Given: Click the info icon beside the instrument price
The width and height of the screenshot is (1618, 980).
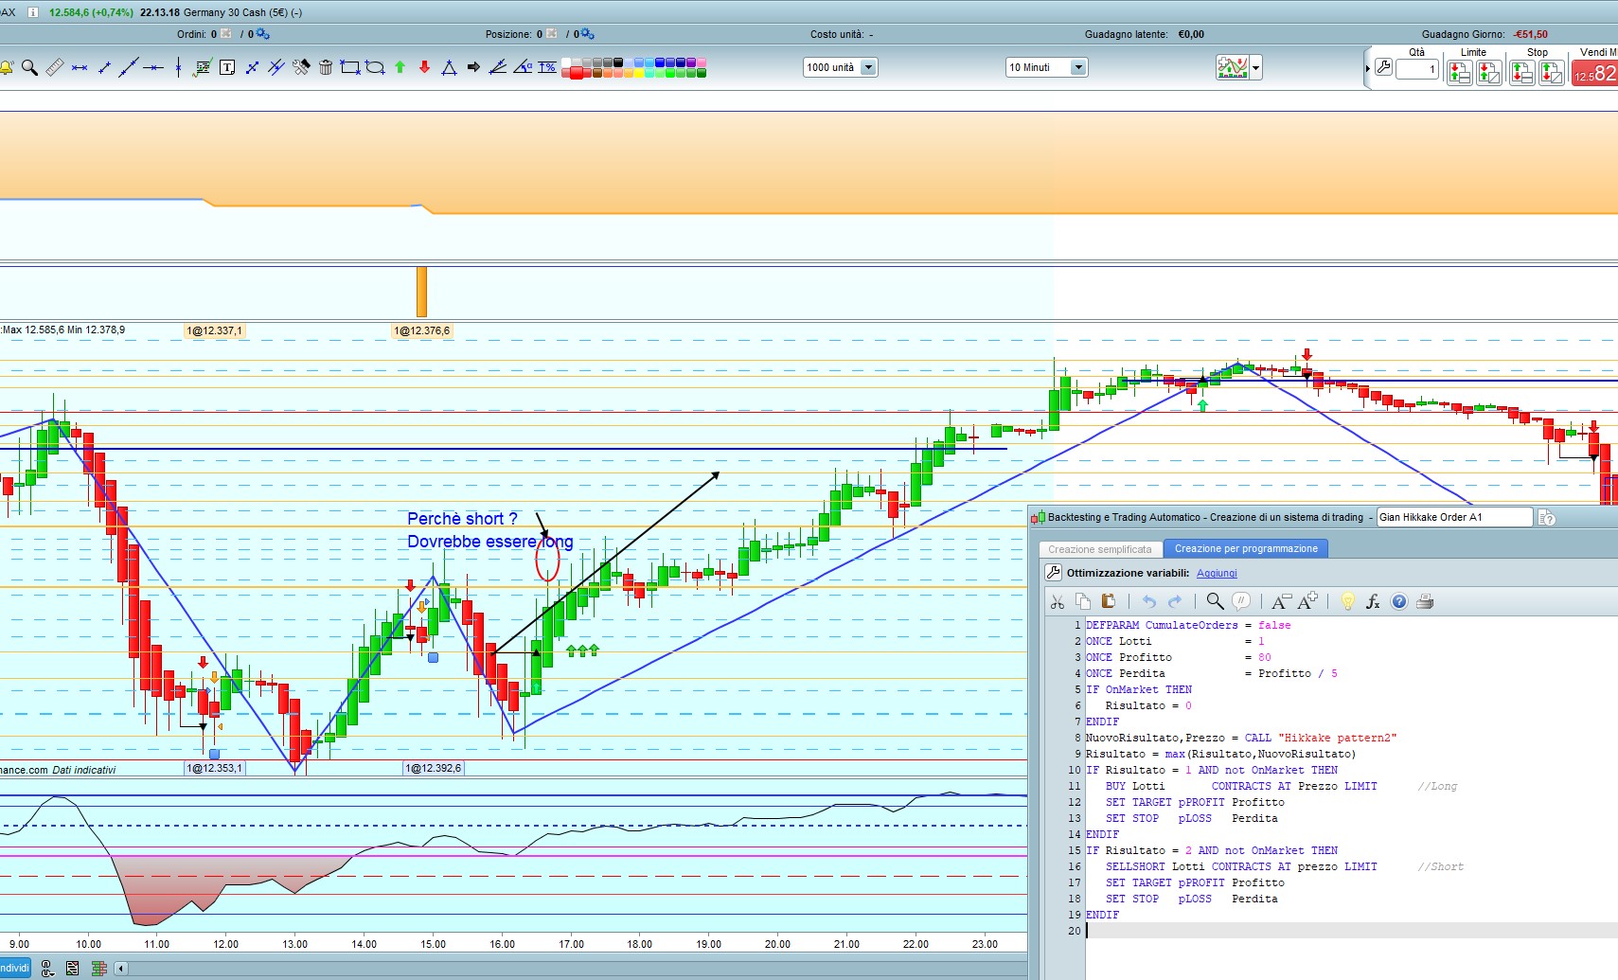Looking at the screenshot, I should [x=33, y=12].
